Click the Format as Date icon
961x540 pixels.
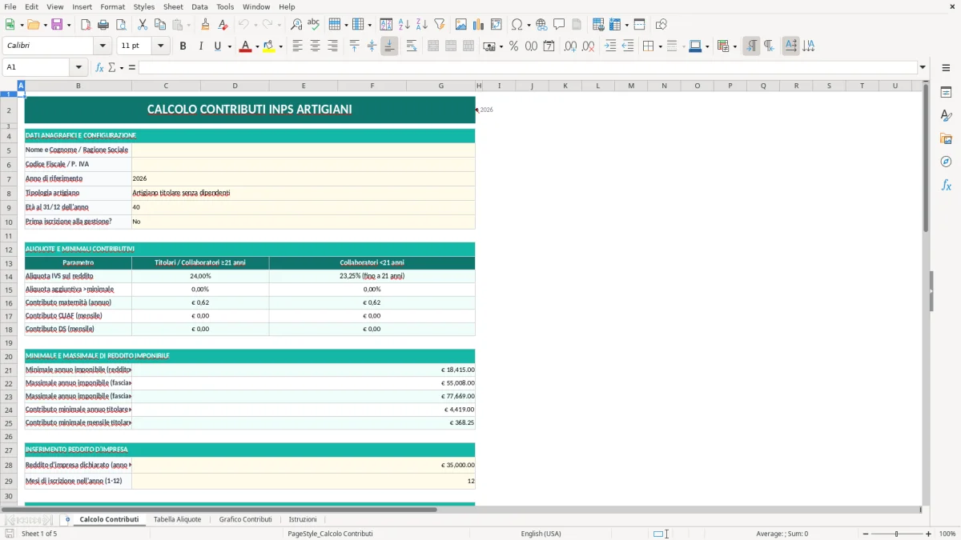click(549, 46)
